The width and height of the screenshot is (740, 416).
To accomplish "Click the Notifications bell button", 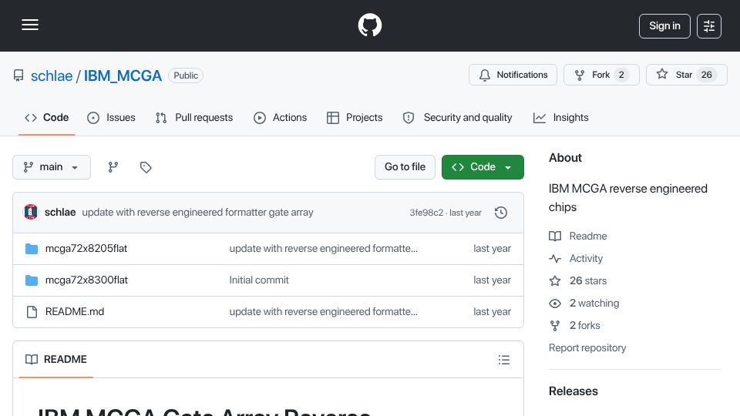I will (513, 75).
